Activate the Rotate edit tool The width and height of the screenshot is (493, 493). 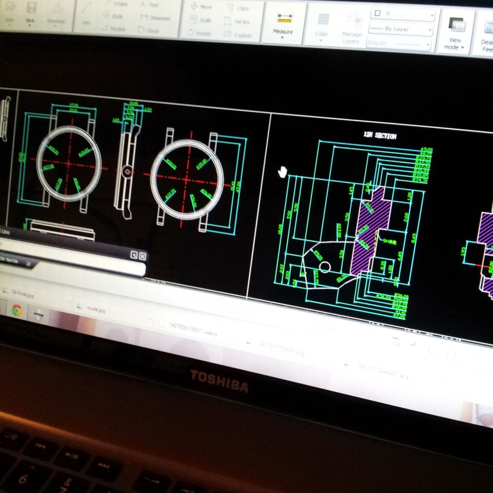pyautogui.click(x=199, y=33)
